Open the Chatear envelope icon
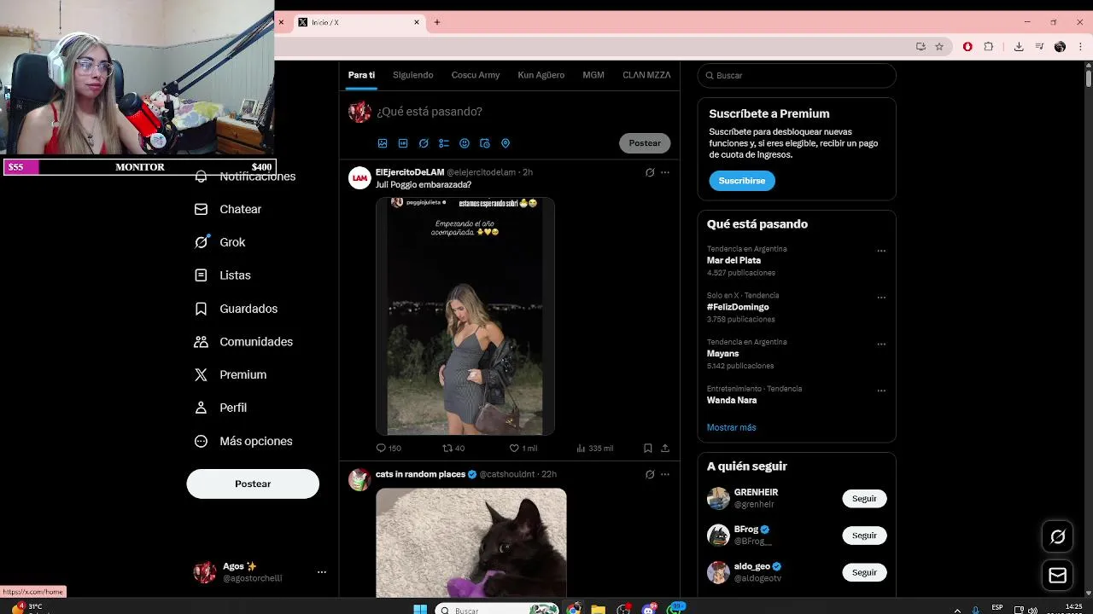This screenshot has height=614, width=1093. [201, 209]
